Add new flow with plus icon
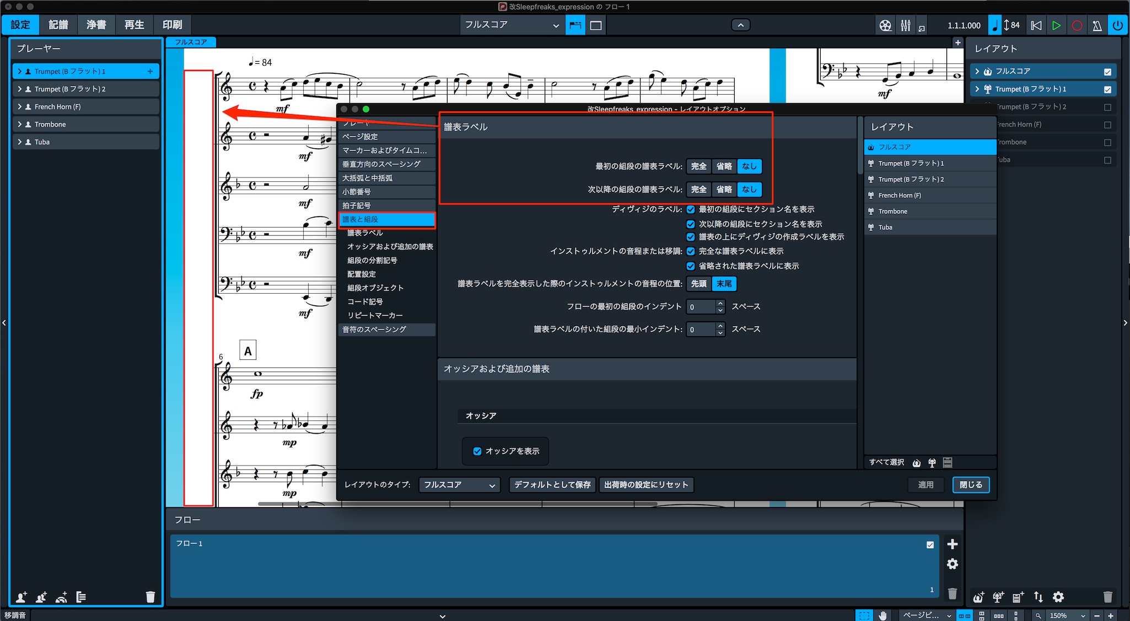The height and width of the screenshot is (621, 1130). tap(952, 544)
